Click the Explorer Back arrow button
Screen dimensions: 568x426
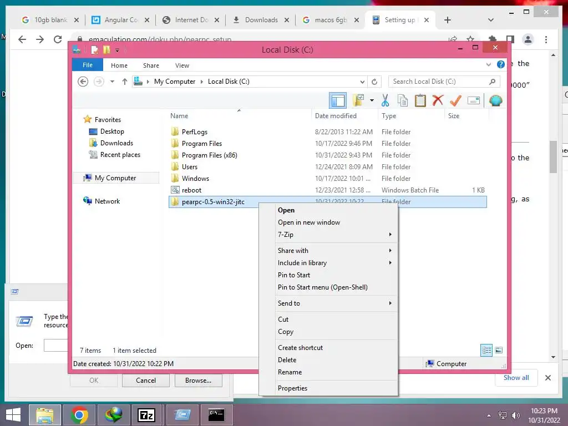tap(83, 82)
